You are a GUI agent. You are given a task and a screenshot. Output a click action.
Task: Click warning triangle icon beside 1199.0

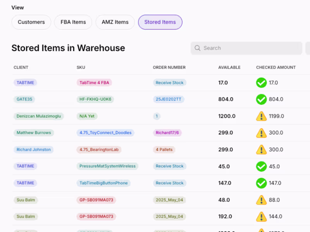262,116
